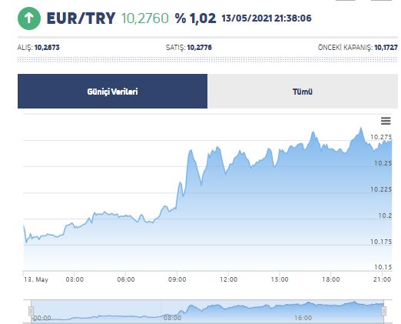The width and height of the screenshot is (401, 324).
Task: Click the 08:00 marker in the navigator
Action: click(172, 318)
